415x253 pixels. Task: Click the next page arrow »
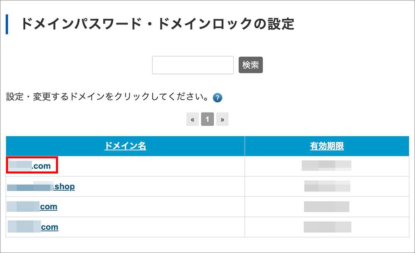pyautogui.click(x=222, y=119)
